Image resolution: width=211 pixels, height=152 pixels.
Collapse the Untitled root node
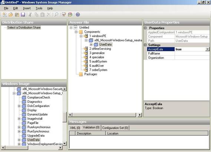71,28
